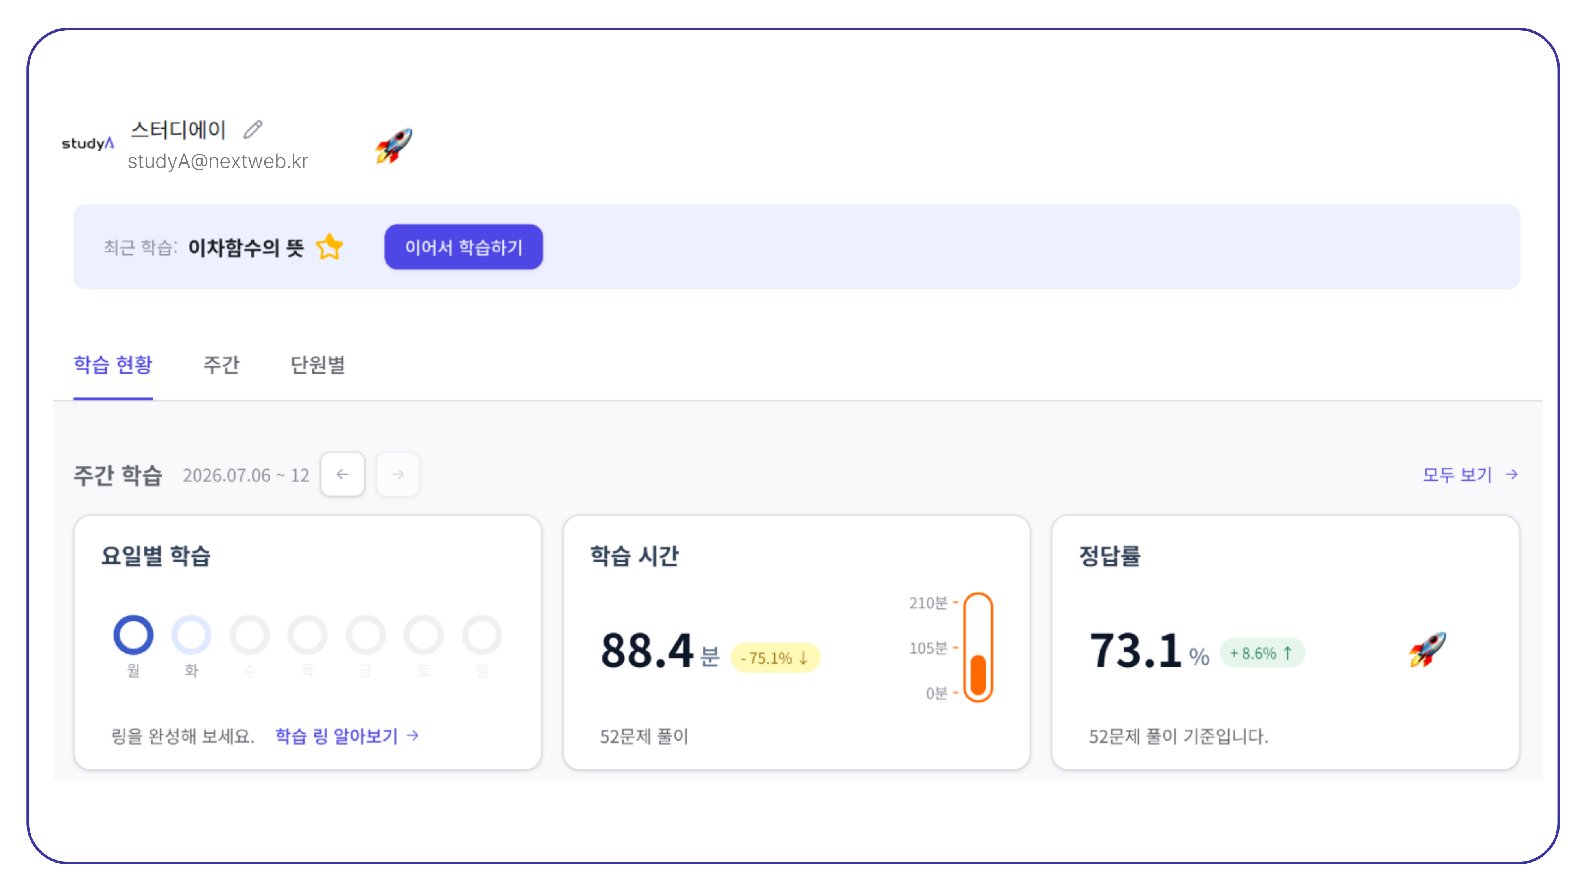1586x892 pixels.
Task: Click the 2026.07.06 ~ 12 date range
Action: 246,475
